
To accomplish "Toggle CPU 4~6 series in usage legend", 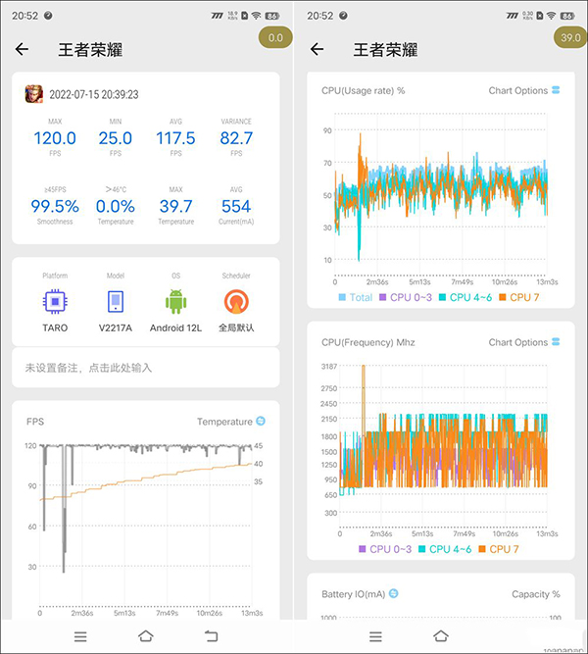I will coord(465,297).
